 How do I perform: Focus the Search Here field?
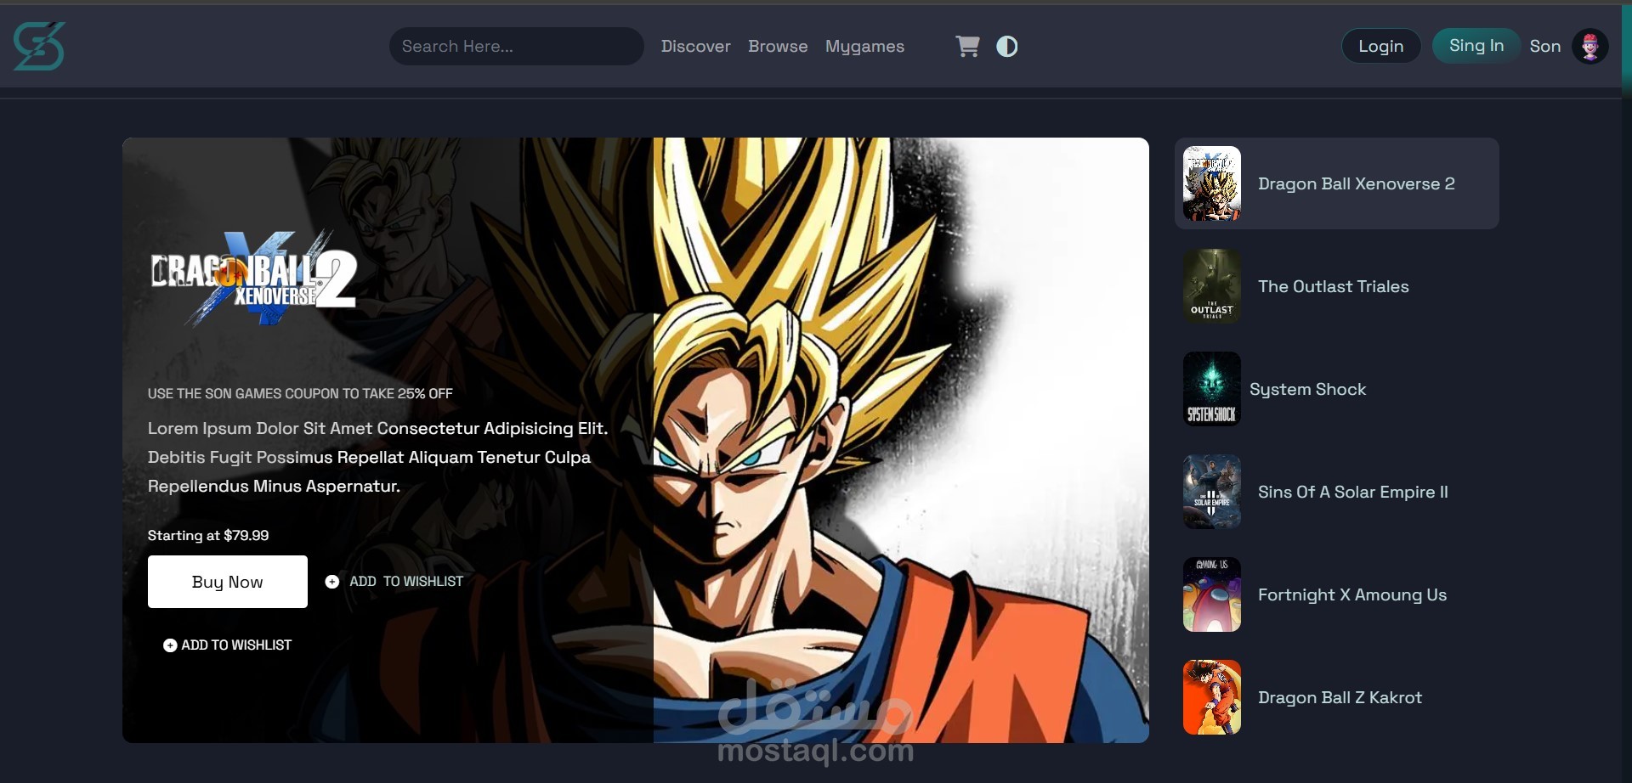coord(517,46)
